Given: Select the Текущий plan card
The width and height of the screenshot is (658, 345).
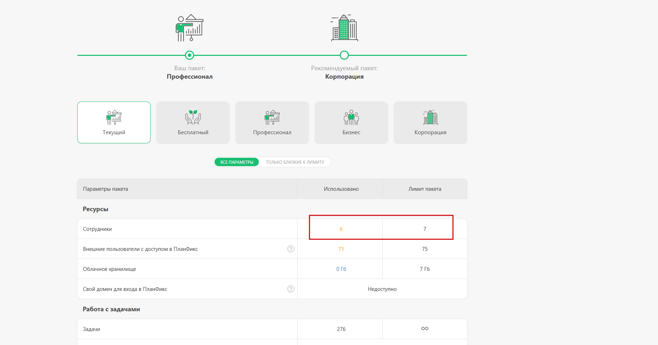Looking at the screenshot, I should coord(114,122).
